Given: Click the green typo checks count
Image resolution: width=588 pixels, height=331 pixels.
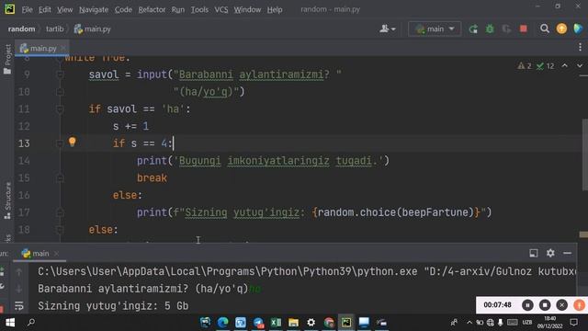Looking at the screenshot, I should (x=545, y=66).
